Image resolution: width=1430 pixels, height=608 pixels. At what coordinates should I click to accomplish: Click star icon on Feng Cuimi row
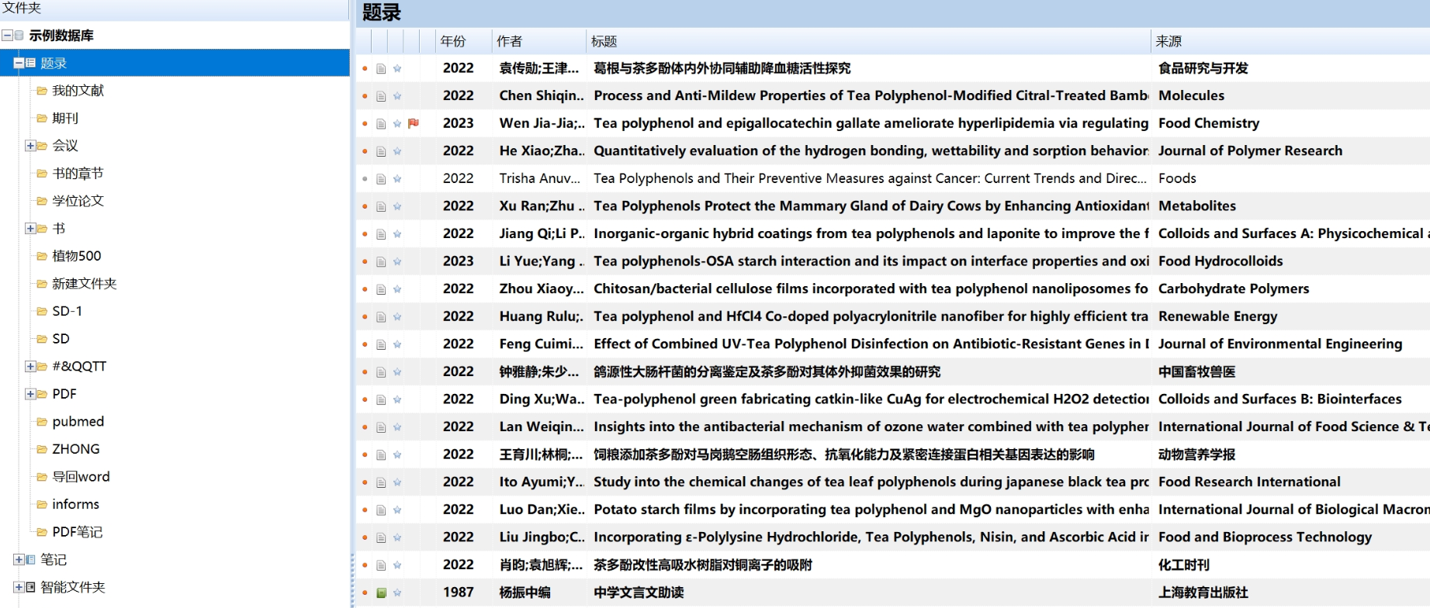[397, 344]
